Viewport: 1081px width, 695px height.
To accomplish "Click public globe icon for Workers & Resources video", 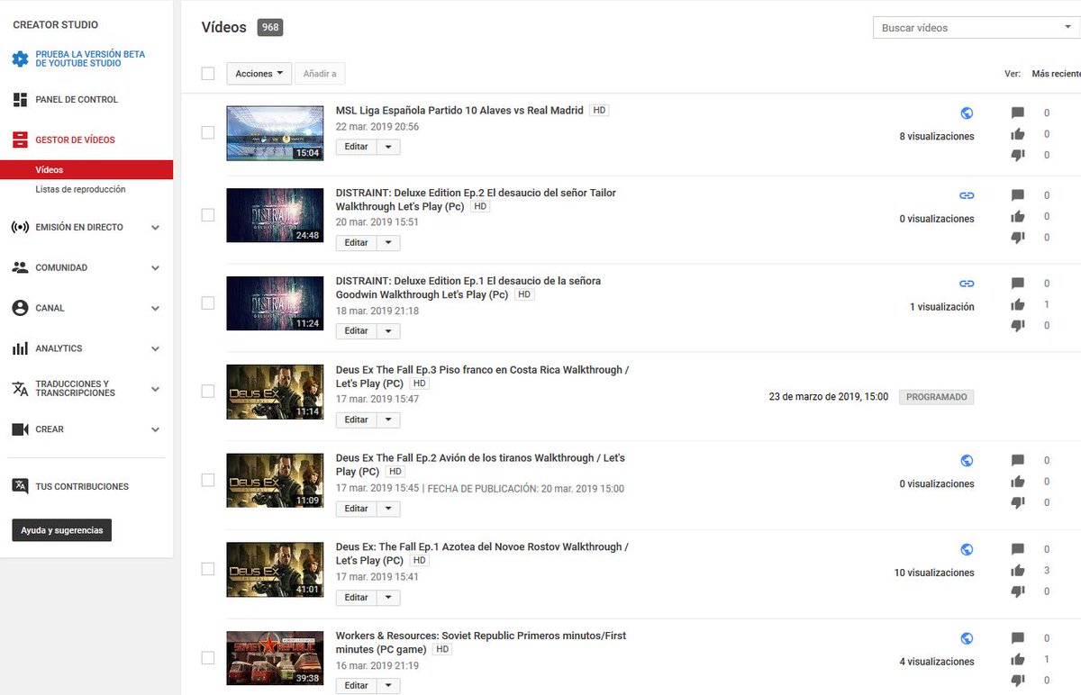I will coord(967,638).
